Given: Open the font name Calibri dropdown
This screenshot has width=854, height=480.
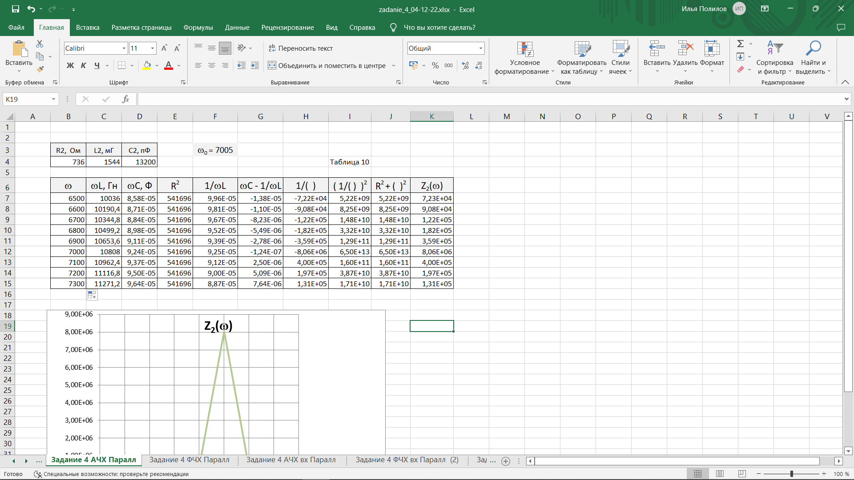Looking at the screenshot, I should [x=124, y=48].
